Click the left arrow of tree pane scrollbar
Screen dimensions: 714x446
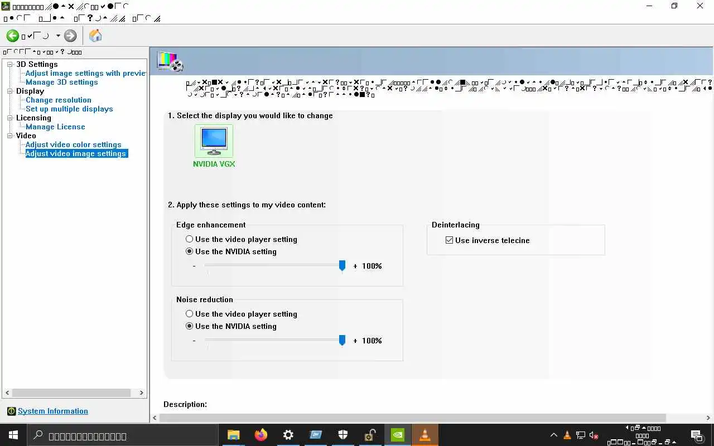point(7,392)
